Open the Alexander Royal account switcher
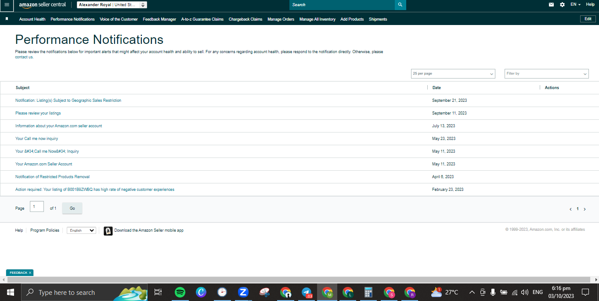Viewport: 599px width, 301px height. pos(112,5)
